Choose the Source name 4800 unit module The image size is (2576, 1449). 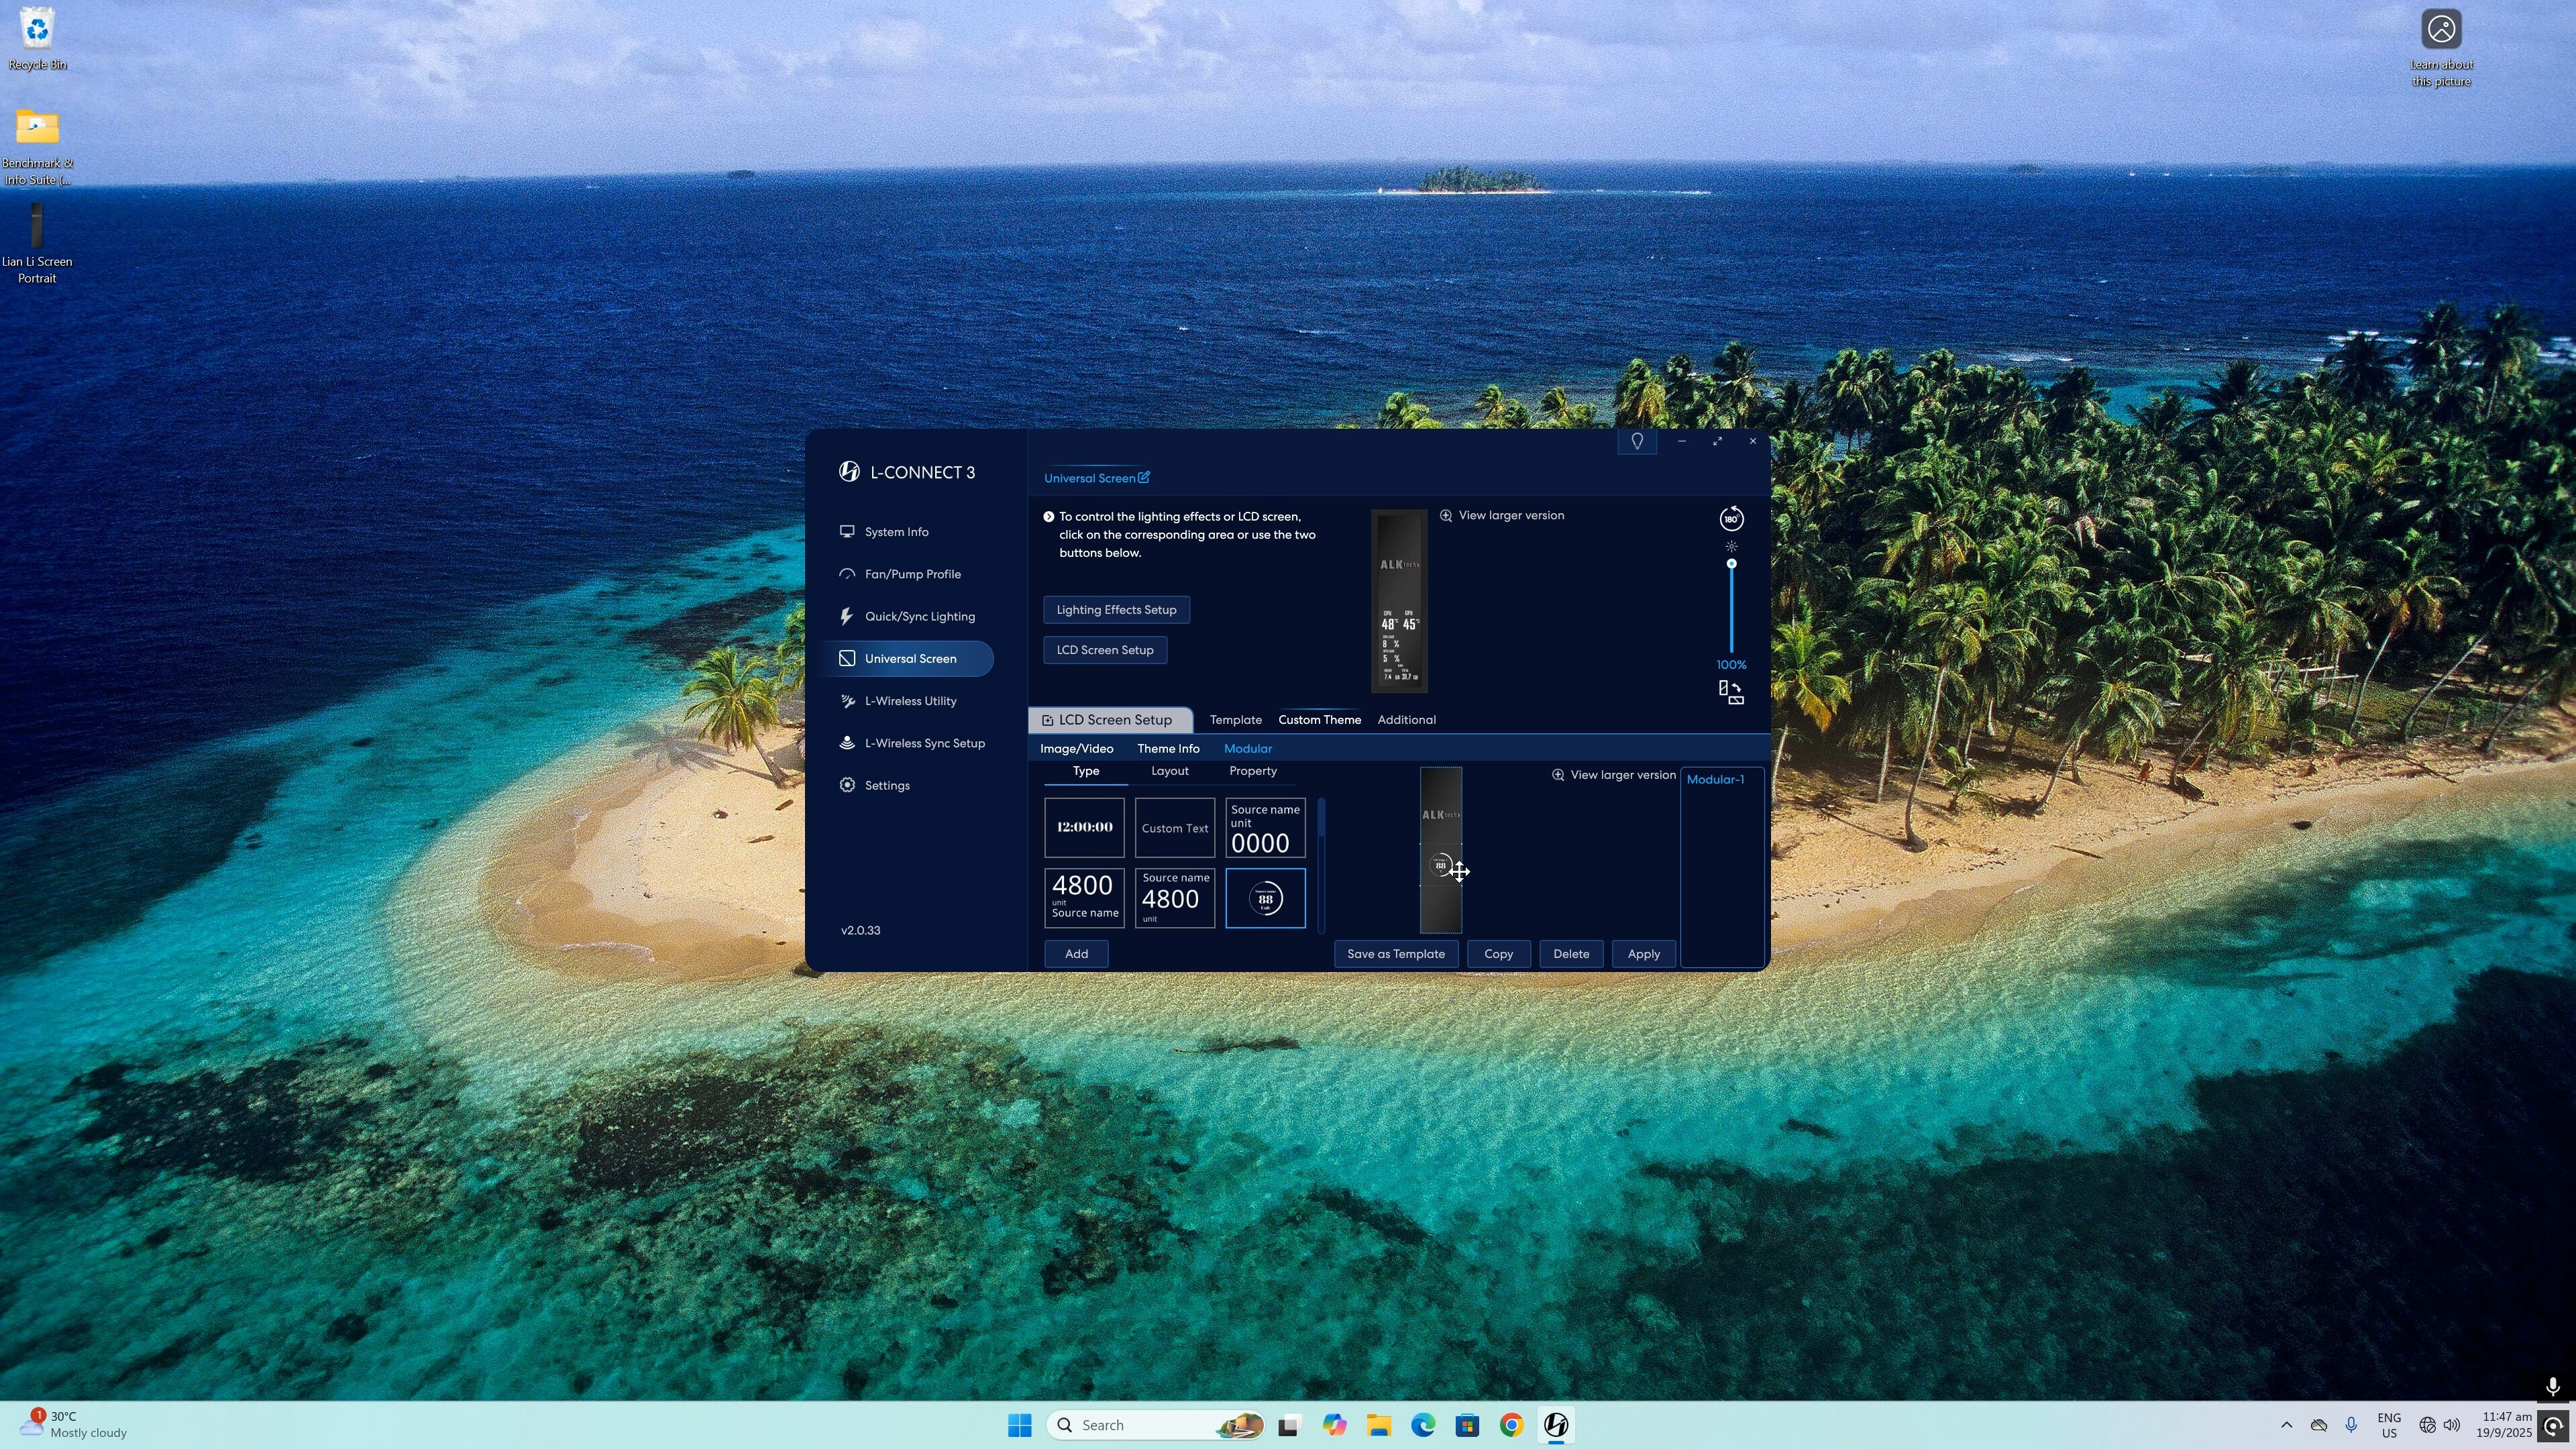click(x=1175, y=898)
